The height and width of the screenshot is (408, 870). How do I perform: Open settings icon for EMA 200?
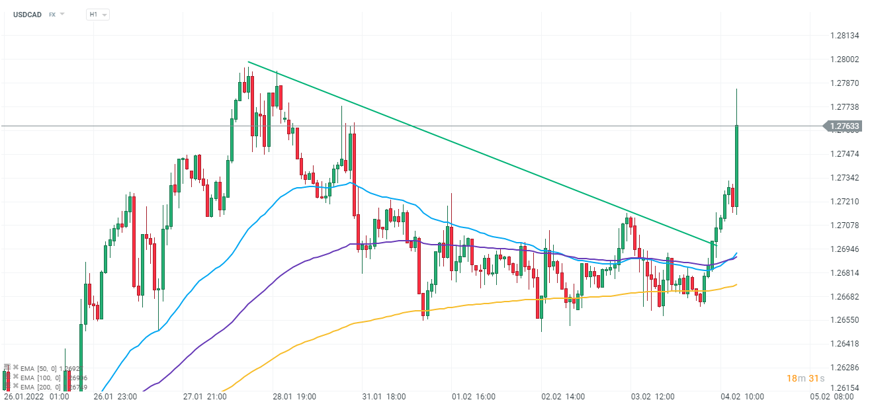(x=7, y=387)
